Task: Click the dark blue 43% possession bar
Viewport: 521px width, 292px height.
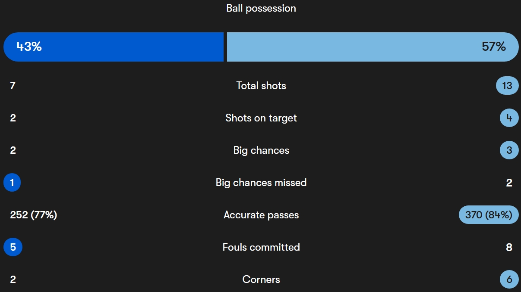Action: (x=114, y=47)
